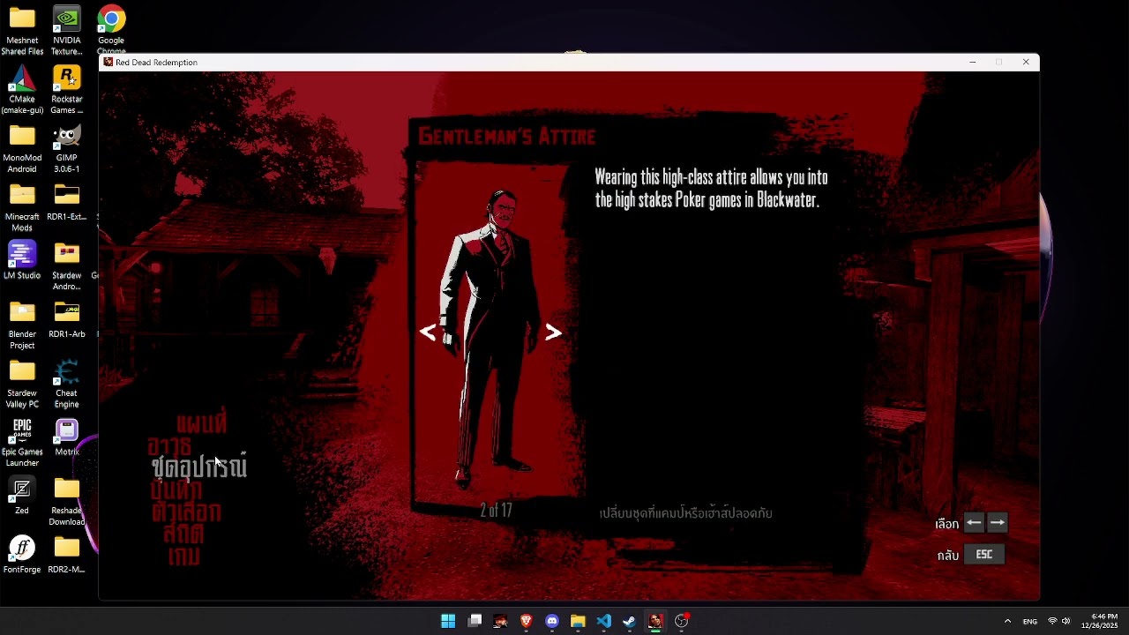Close the Red Dead Redemption window
Screen dimensions: 1129x635
1026,63
